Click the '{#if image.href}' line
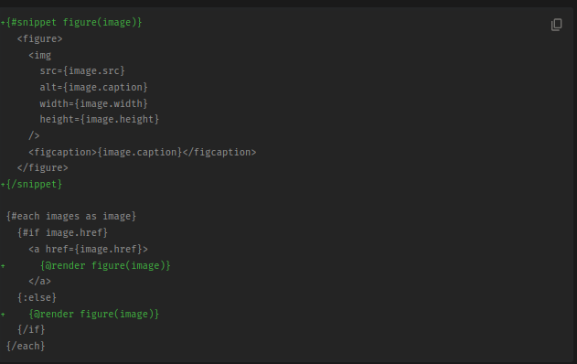Screen dimensions: 577x364 point(62,232)
